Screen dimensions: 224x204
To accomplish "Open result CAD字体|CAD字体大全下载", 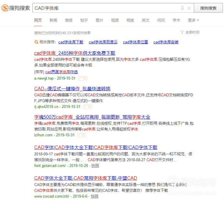I will 96,147.
